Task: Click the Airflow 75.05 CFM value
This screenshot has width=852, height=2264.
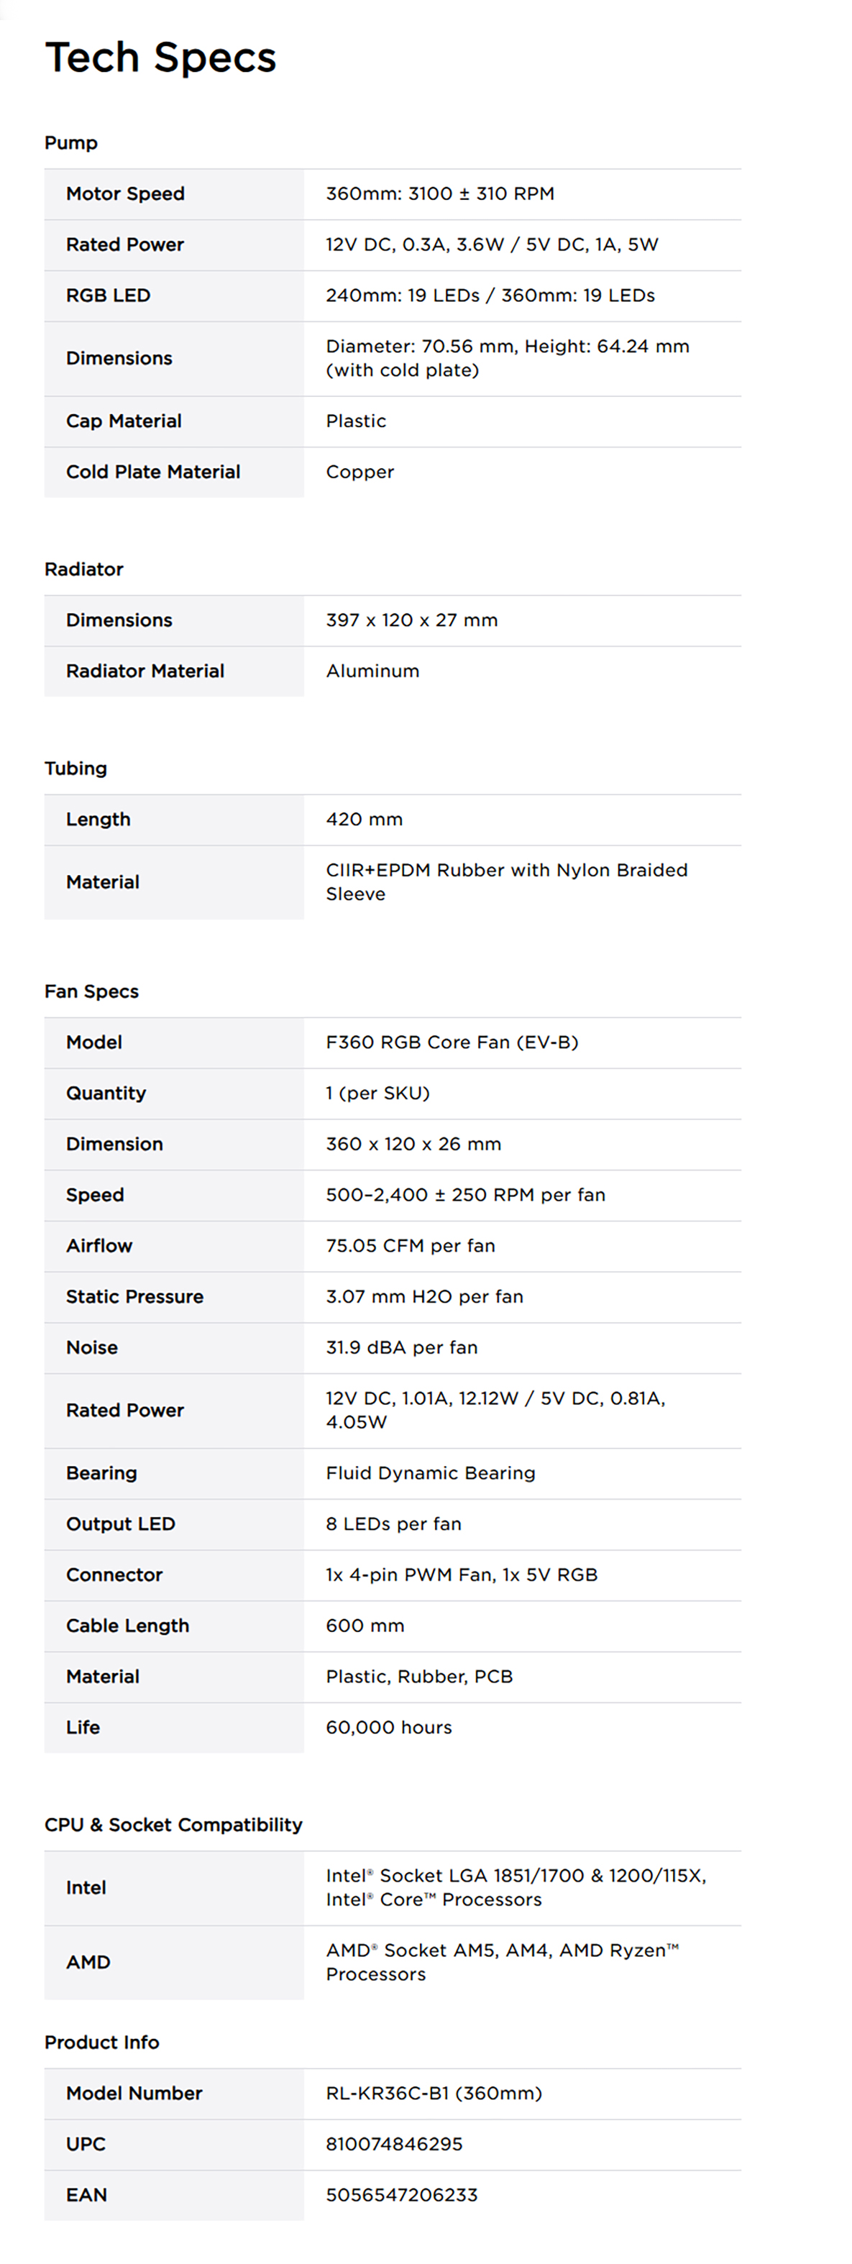Action: [x=411, y=1246]
